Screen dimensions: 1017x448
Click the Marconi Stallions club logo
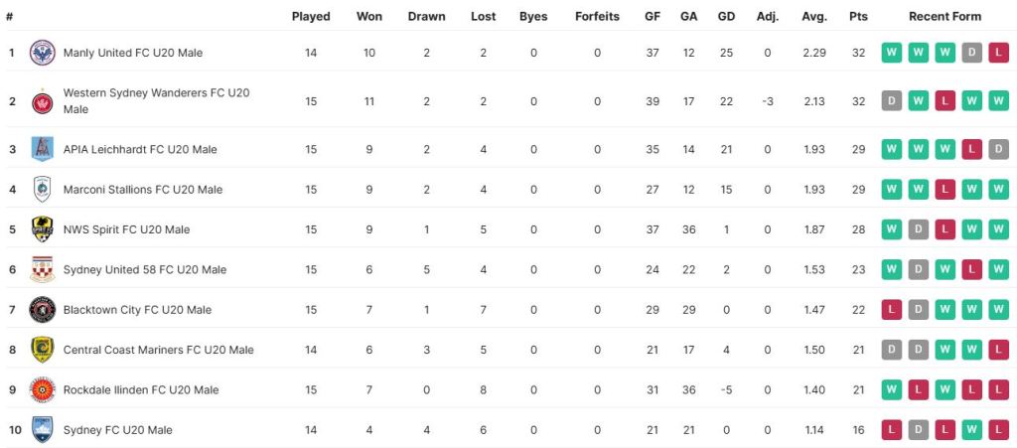(x=42, y=189)
